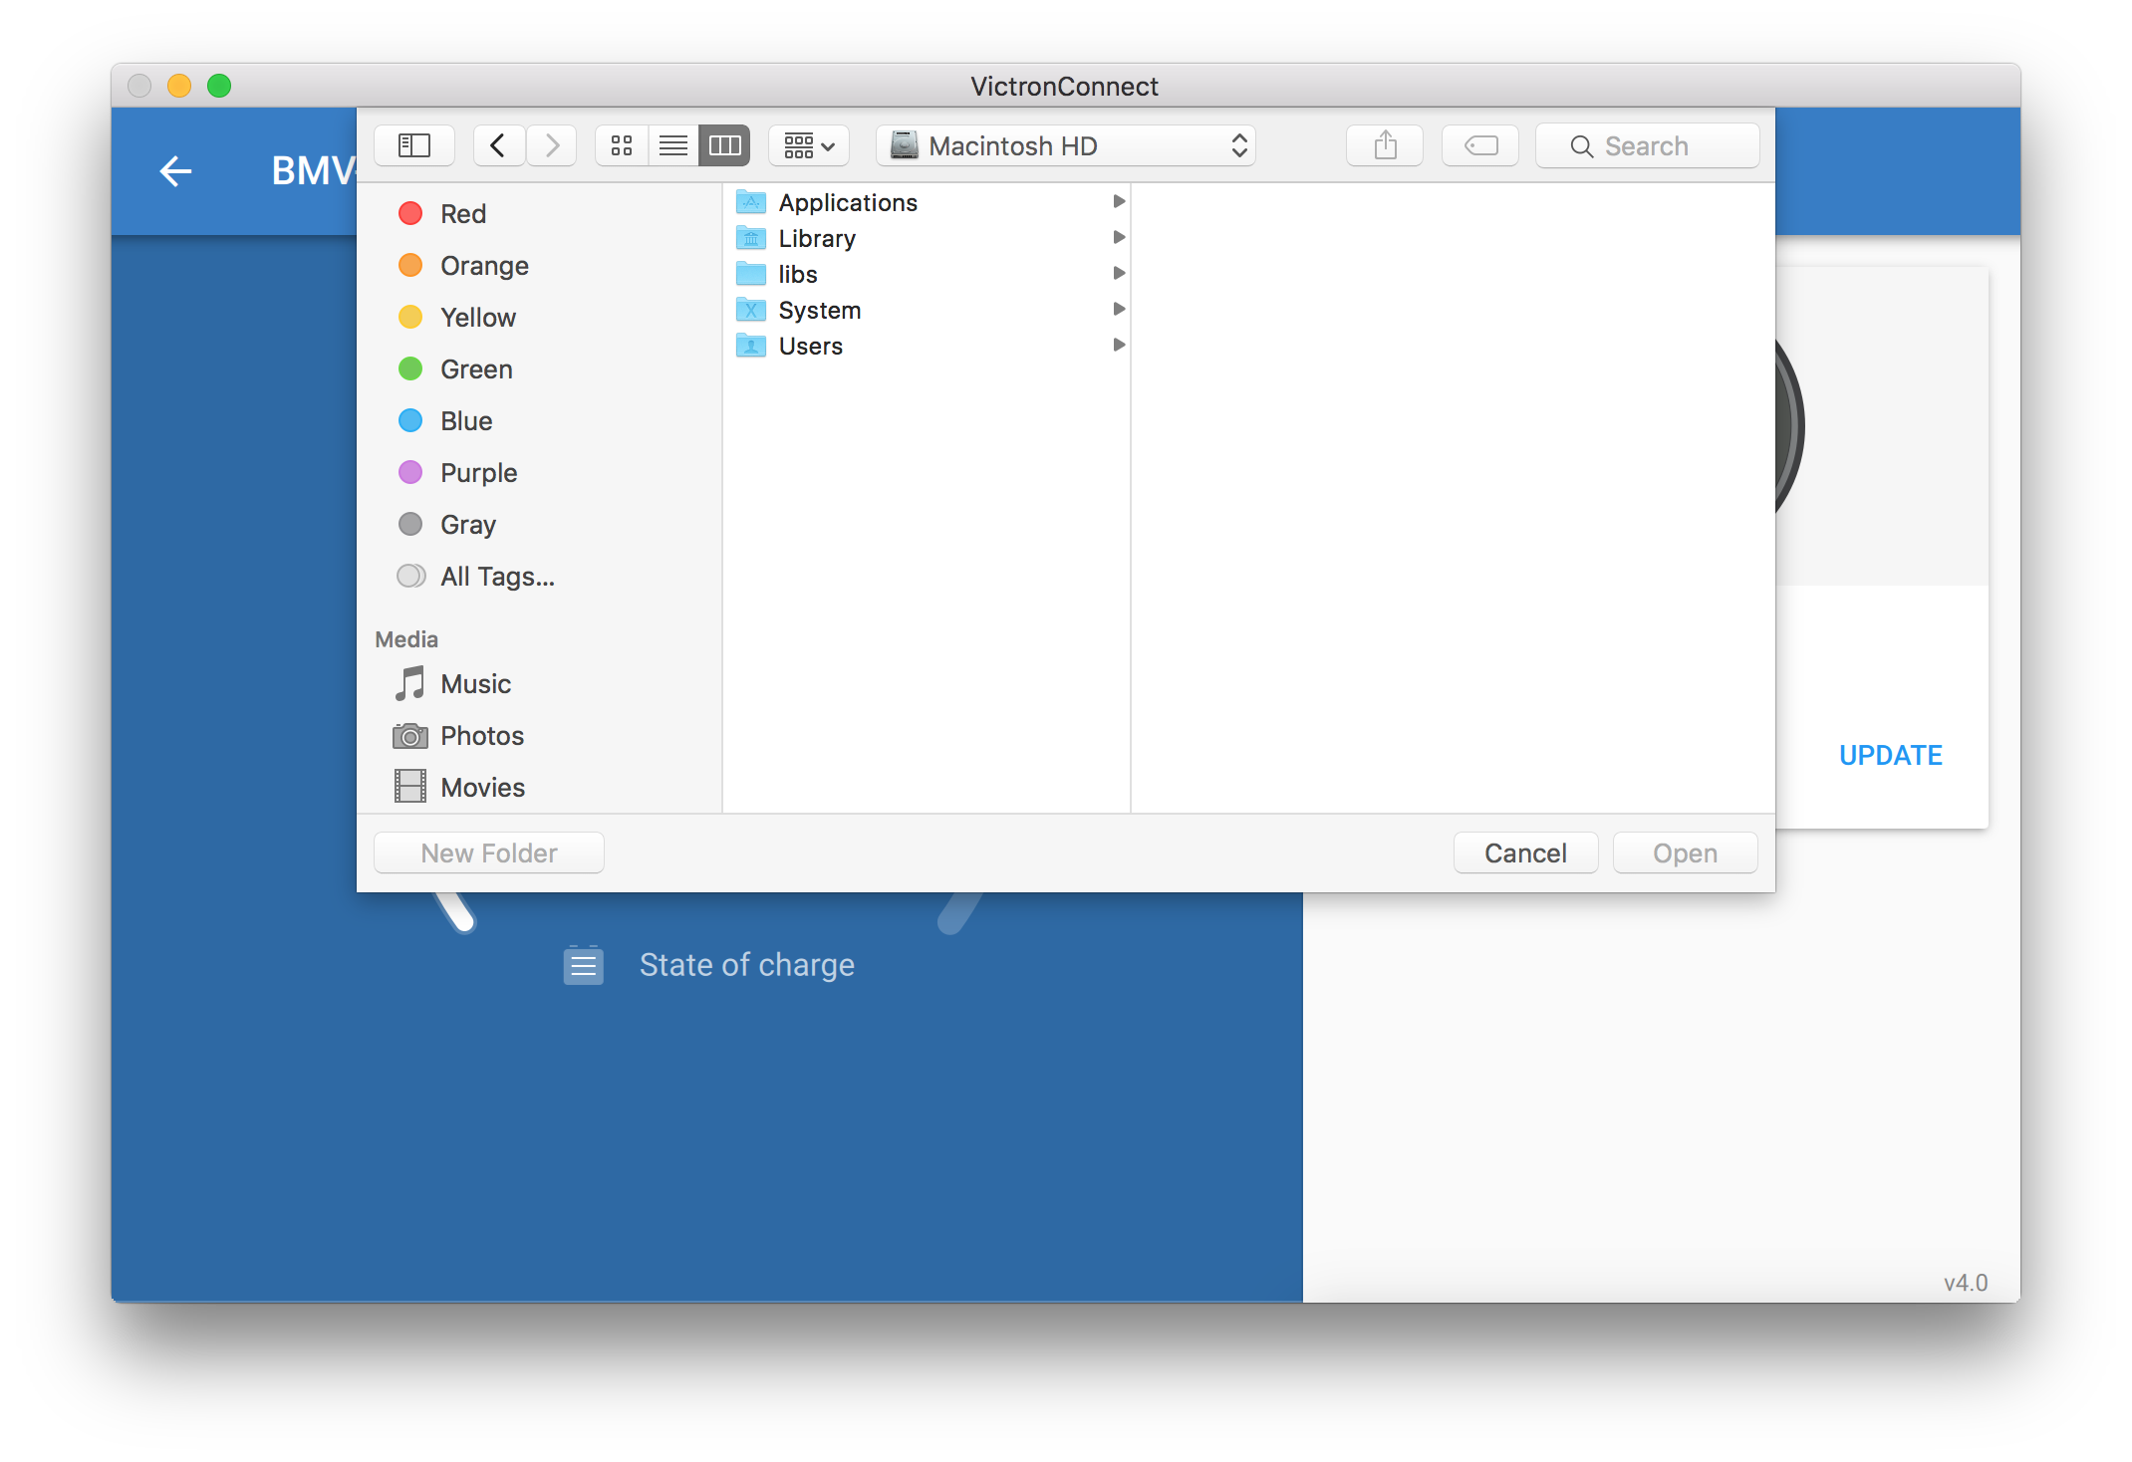Click the edit tags icon
The image size is (2132, 1462).
click(1479, 146)
